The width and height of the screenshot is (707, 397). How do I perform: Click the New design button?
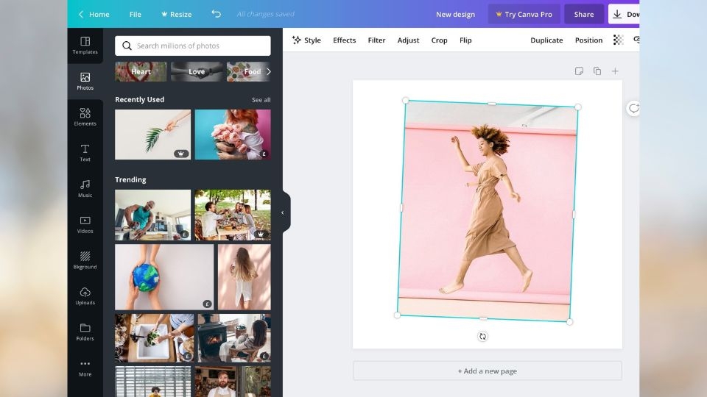tap(455, 14)
